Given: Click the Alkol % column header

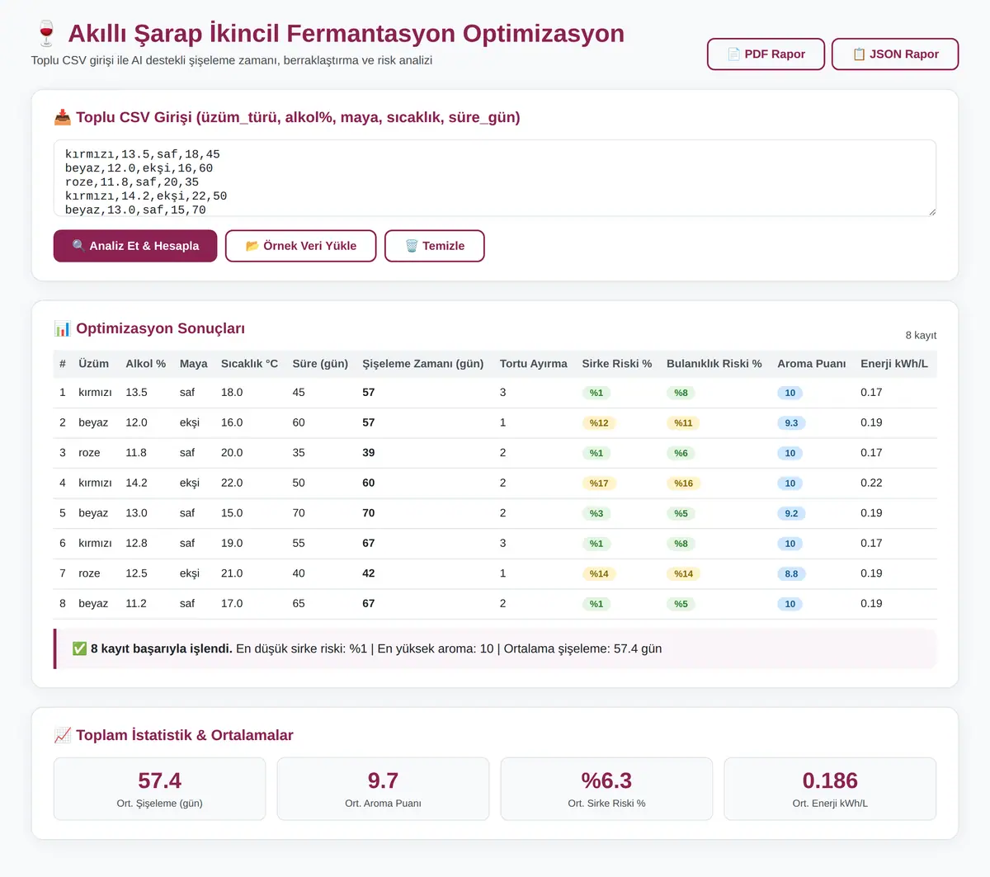Looking at the screenshot, I should pos(145,364).
